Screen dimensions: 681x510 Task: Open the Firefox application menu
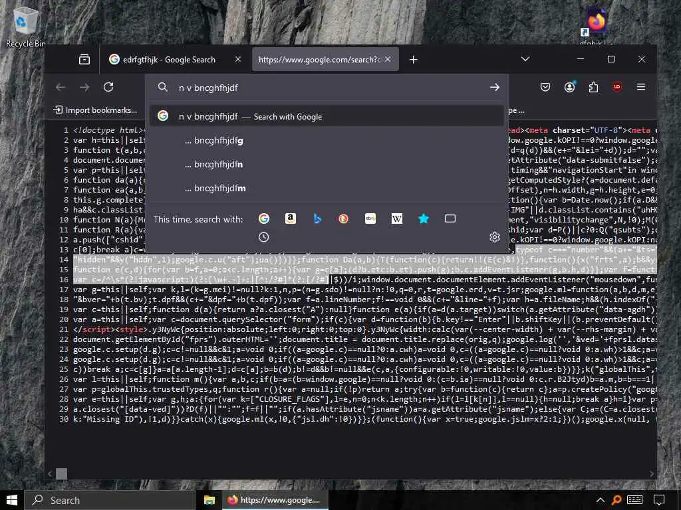pyautogui.click(x=641, y=87)
